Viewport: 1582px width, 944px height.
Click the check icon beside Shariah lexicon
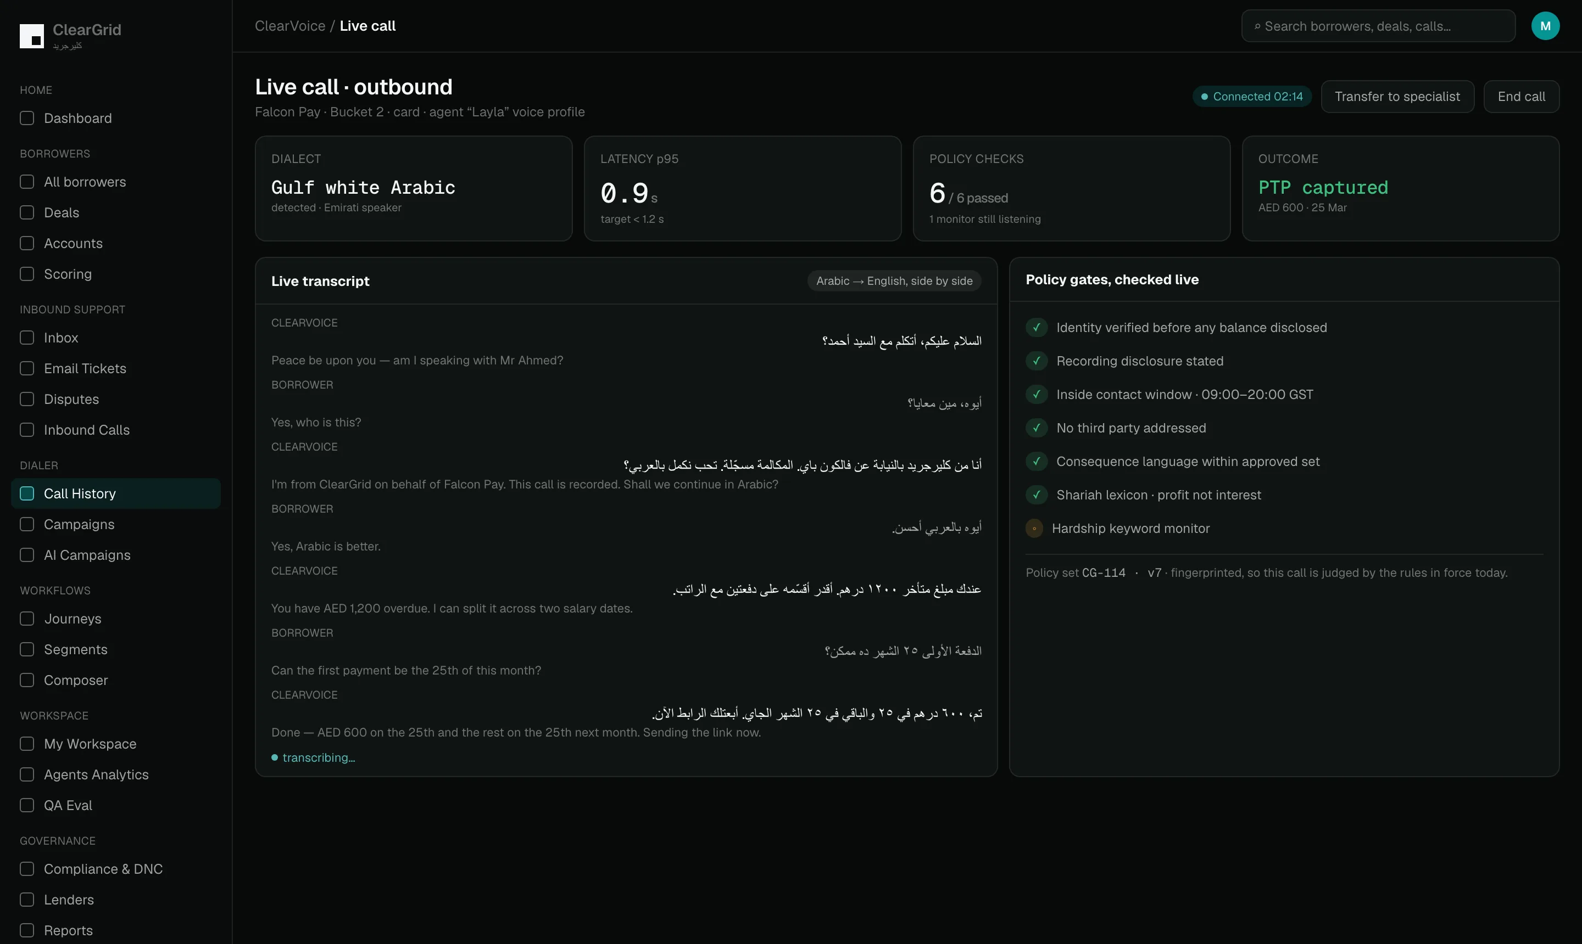coord(1037,495)
